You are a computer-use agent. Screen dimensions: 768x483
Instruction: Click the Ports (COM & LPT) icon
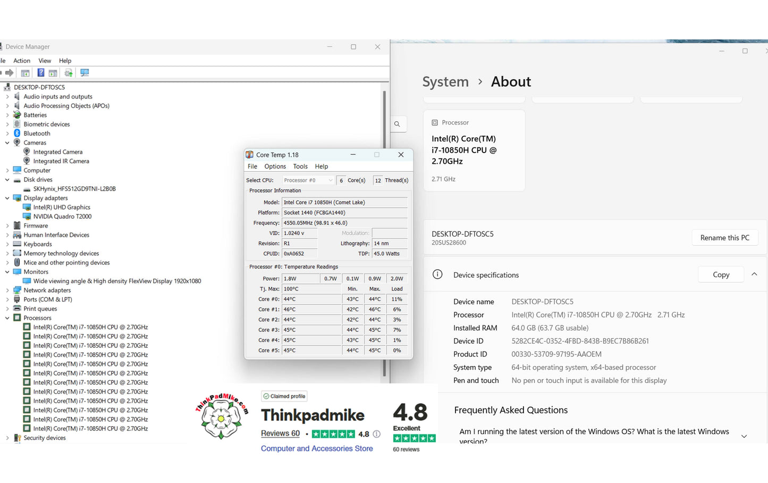(17, 299)
